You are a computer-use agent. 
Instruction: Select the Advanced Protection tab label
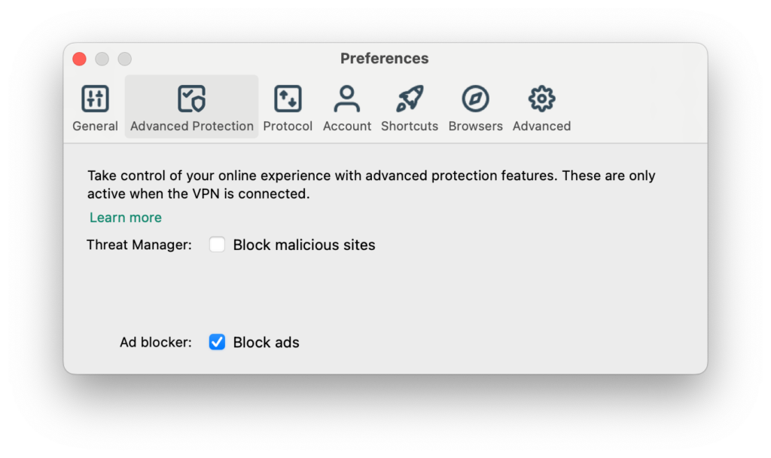coord(191,127)
